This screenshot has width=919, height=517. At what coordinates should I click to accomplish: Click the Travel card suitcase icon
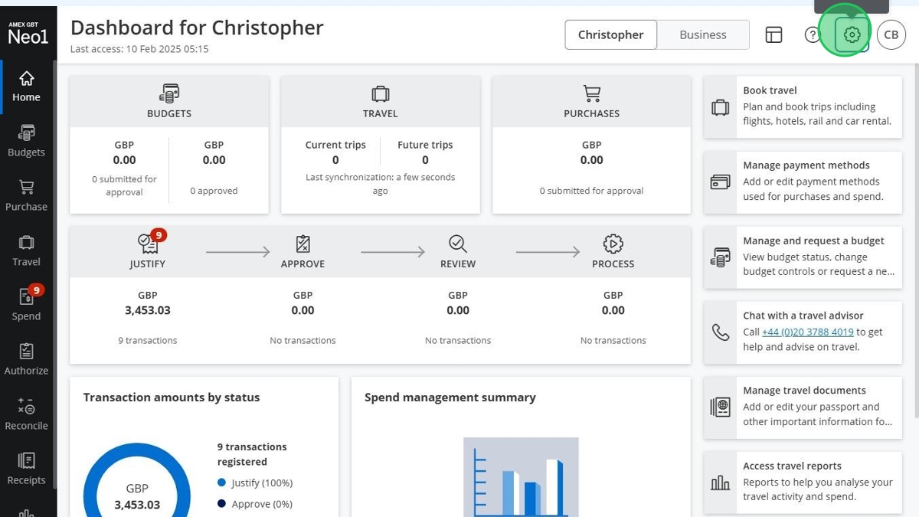381,93
